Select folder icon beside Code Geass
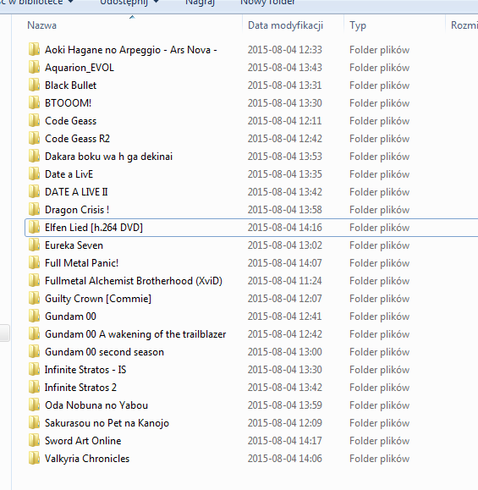This screenshot has width=478, height=490. tap(34, 121)
